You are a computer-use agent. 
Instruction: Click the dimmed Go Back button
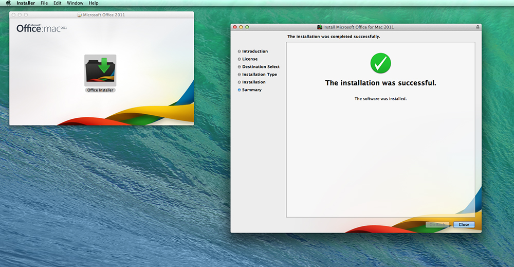pyautogui.click(x=437, y=225)
